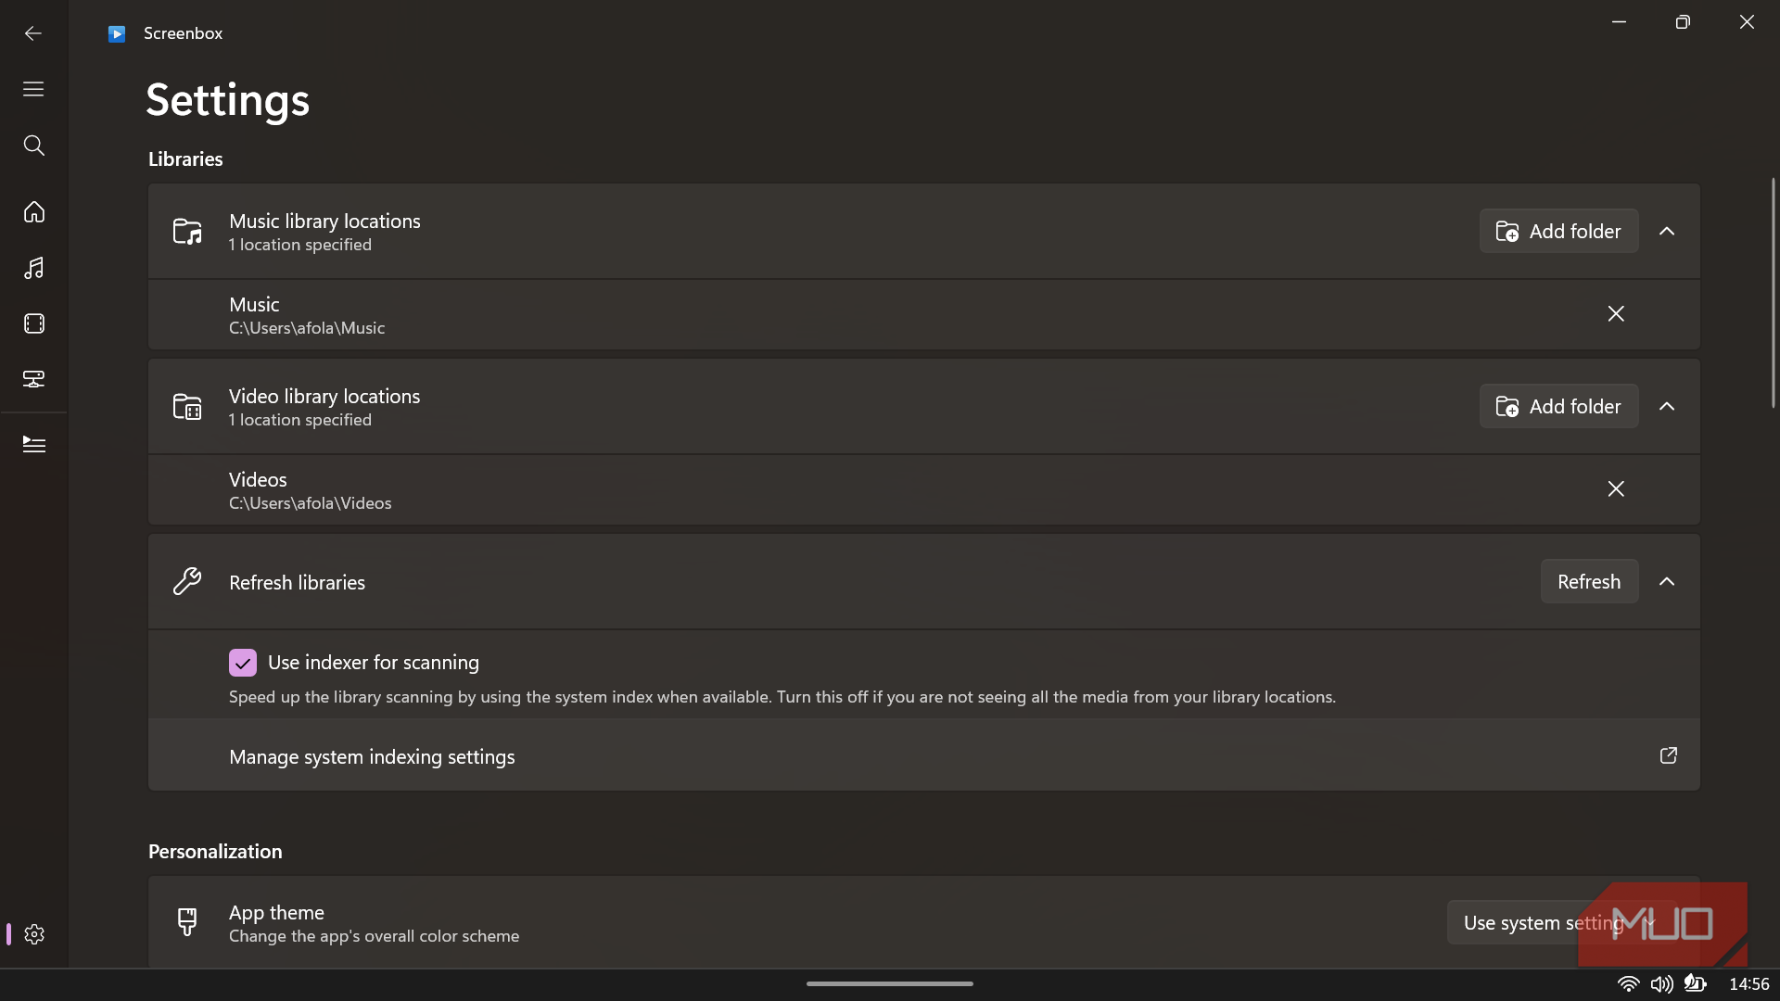Click the Personalization heading
This screenshot has height=1001, width=1780.
click(x=215, y=851)
